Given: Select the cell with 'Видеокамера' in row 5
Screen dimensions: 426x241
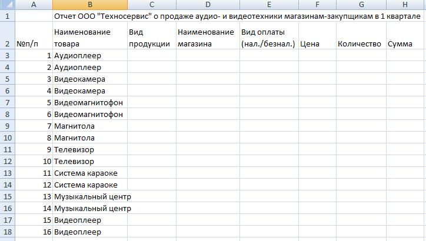Looking at the screenshot, I should [x=90, y=79].
